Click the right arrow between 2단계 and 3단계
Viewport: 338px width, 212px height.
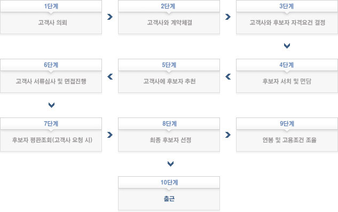pyautogui.click(x=228, y=17)
